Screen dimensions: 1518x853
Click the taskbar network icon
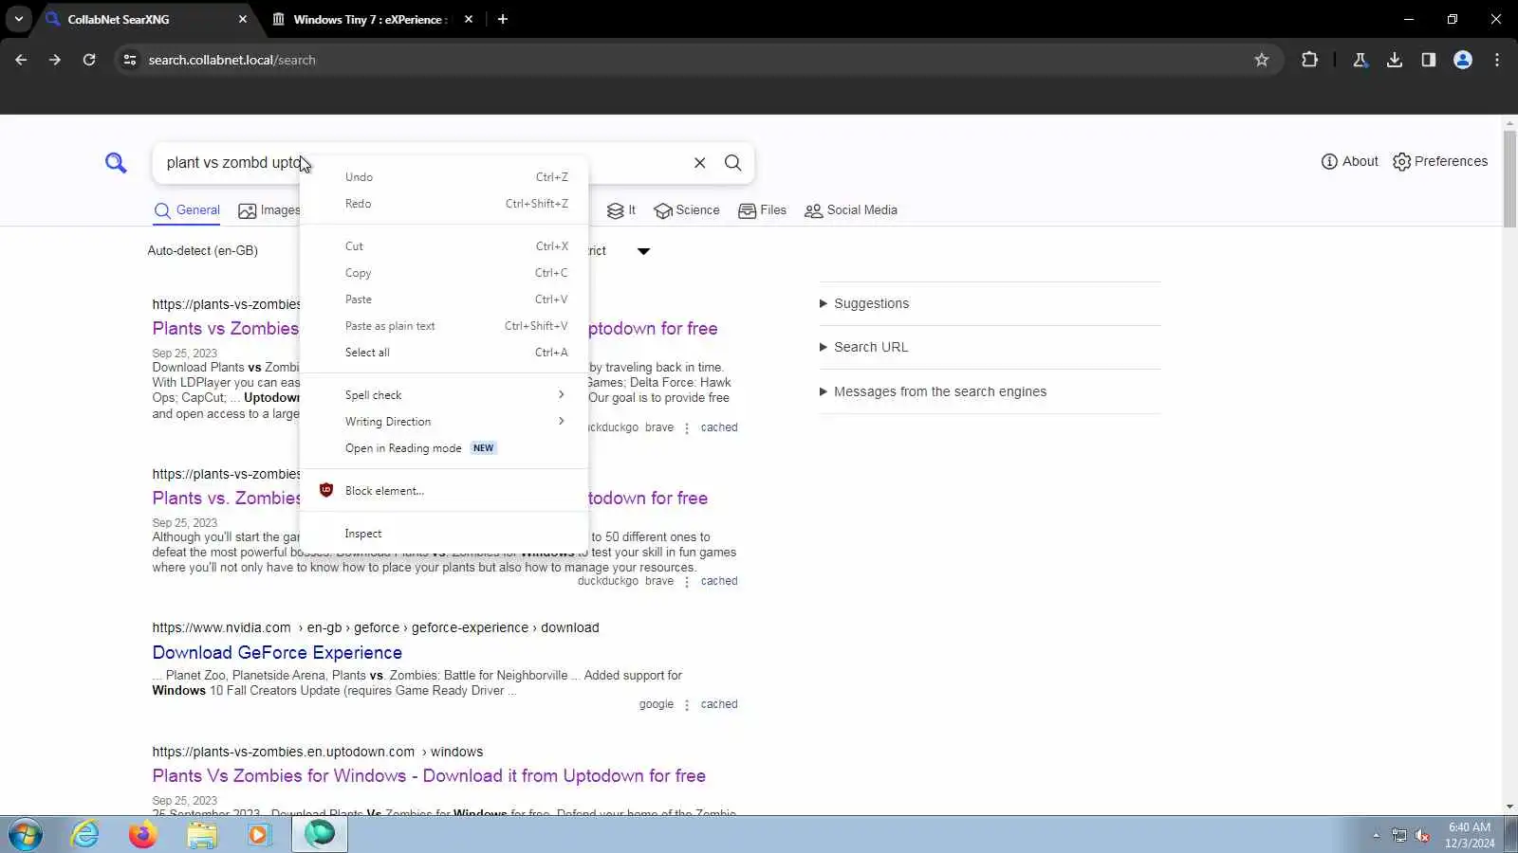coord(1399,835)
